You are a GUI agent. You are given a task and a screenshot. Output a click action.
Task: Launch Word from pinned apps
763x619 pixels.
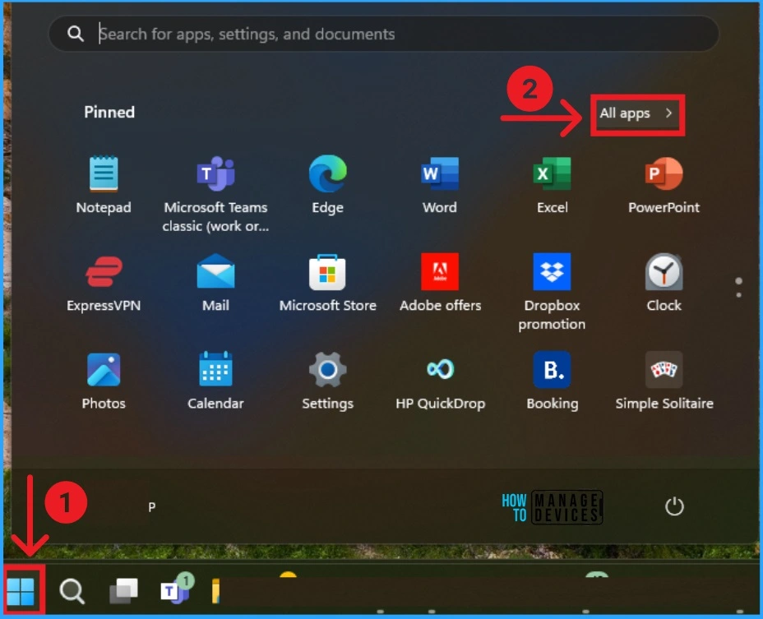point(439,185)
